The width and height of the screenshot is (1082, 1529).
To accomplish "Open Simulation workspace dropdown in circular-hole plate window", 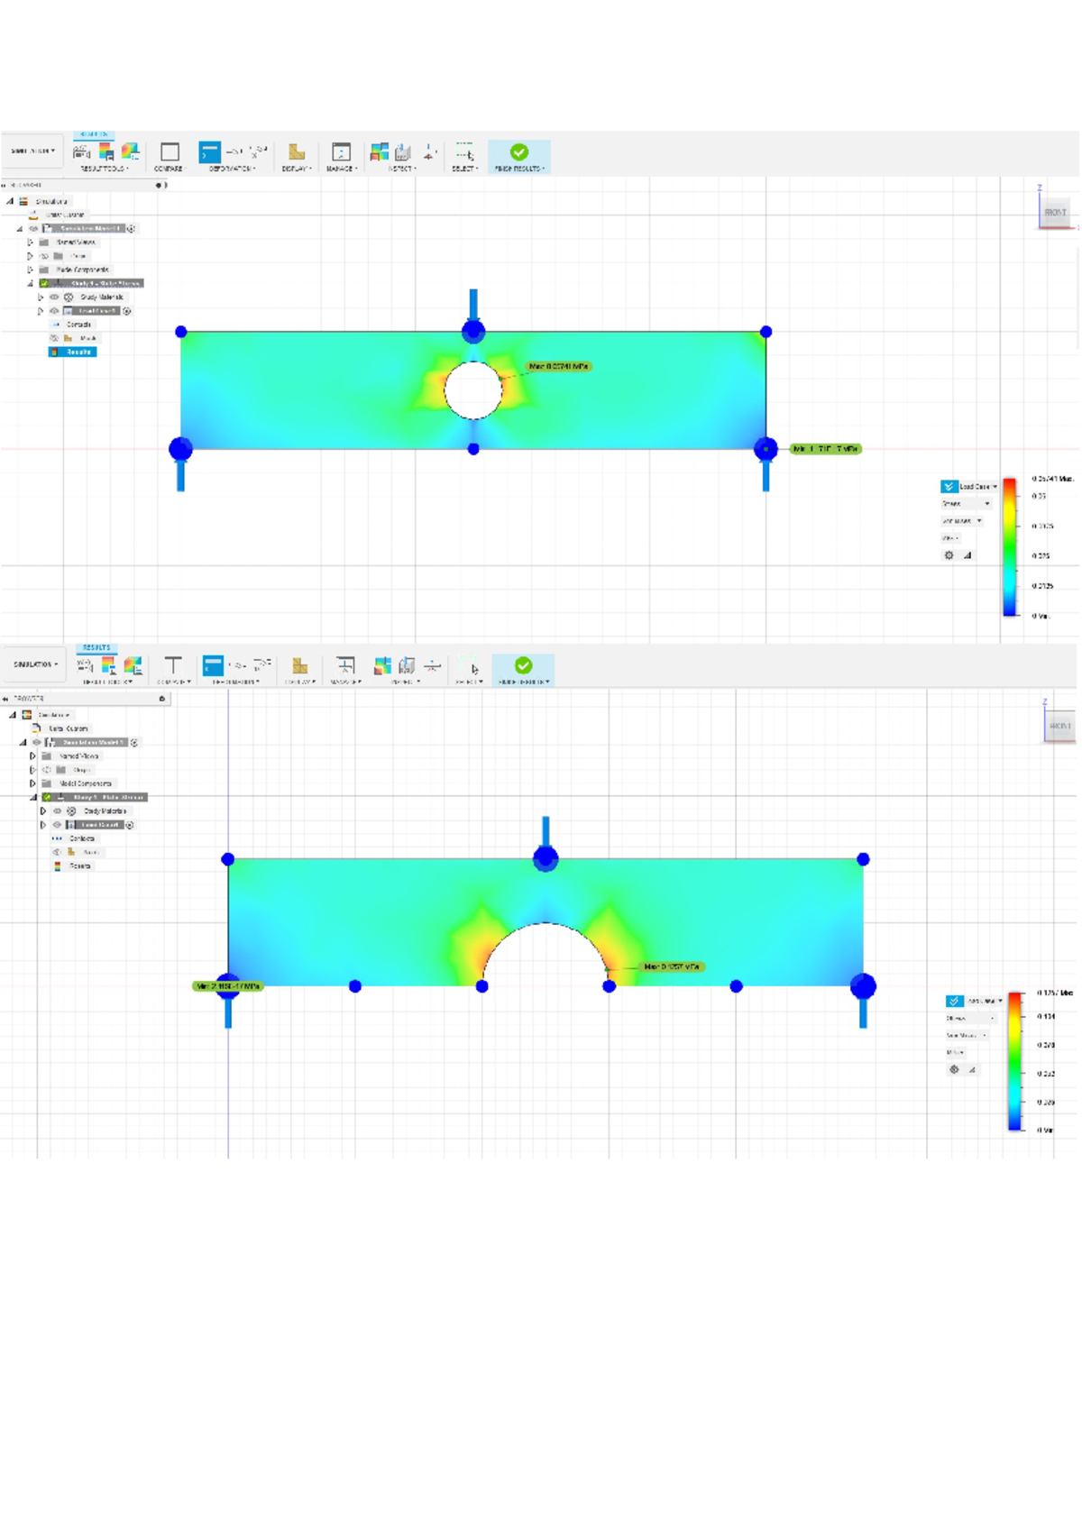I will point(32,151).
